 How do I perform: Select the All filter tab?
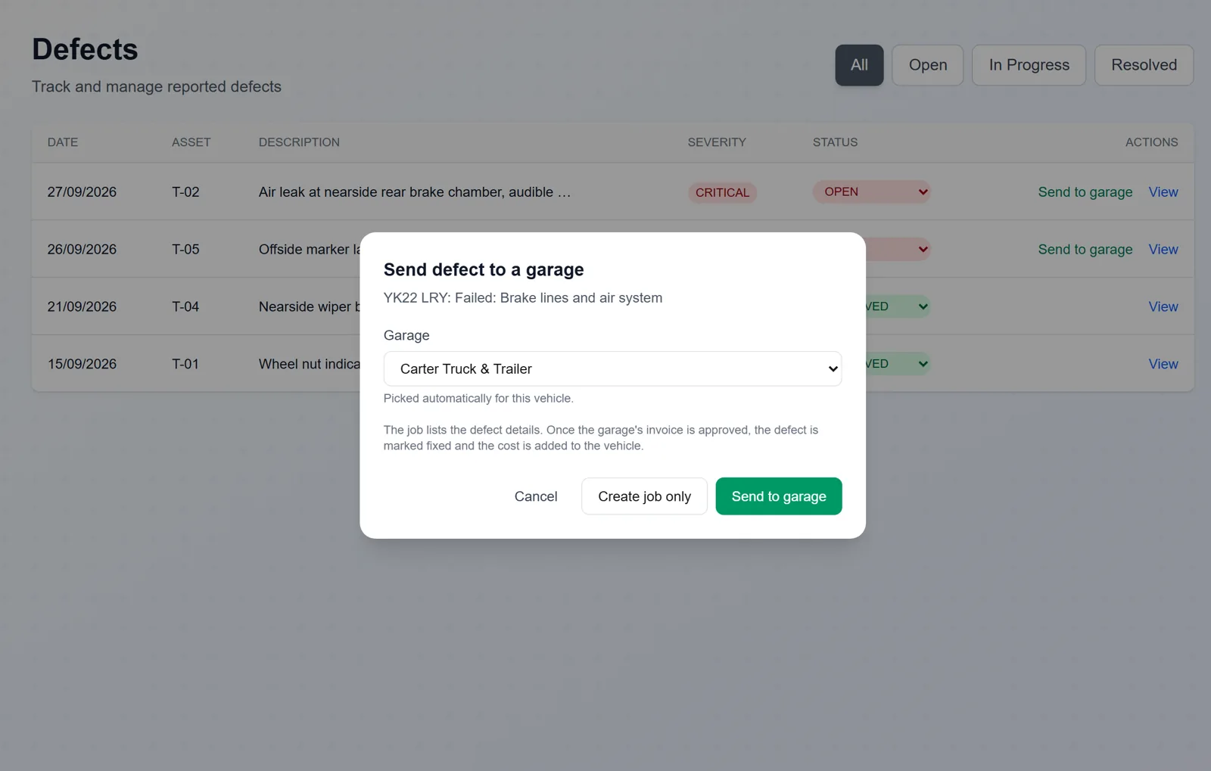tap(859, 65)
